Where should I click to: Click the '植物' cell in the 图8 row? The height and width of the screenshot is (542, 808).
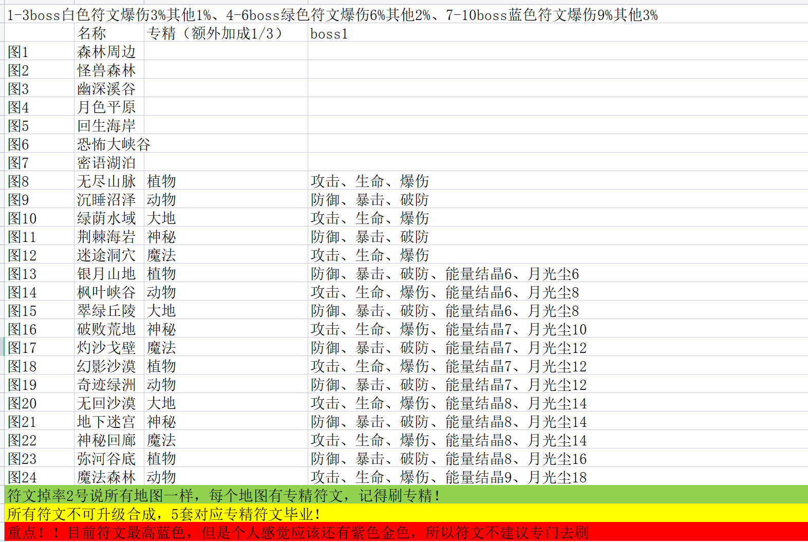point(226,180)
